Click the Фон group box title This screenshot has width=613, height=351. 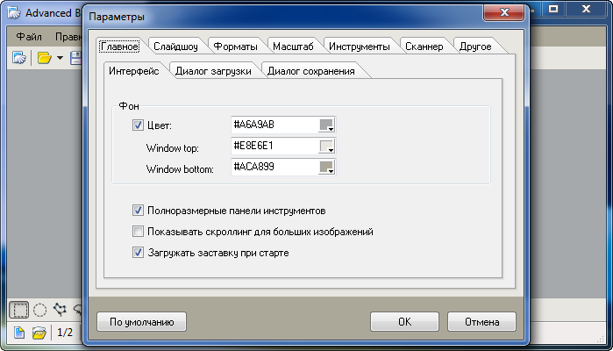pos(129,106)
